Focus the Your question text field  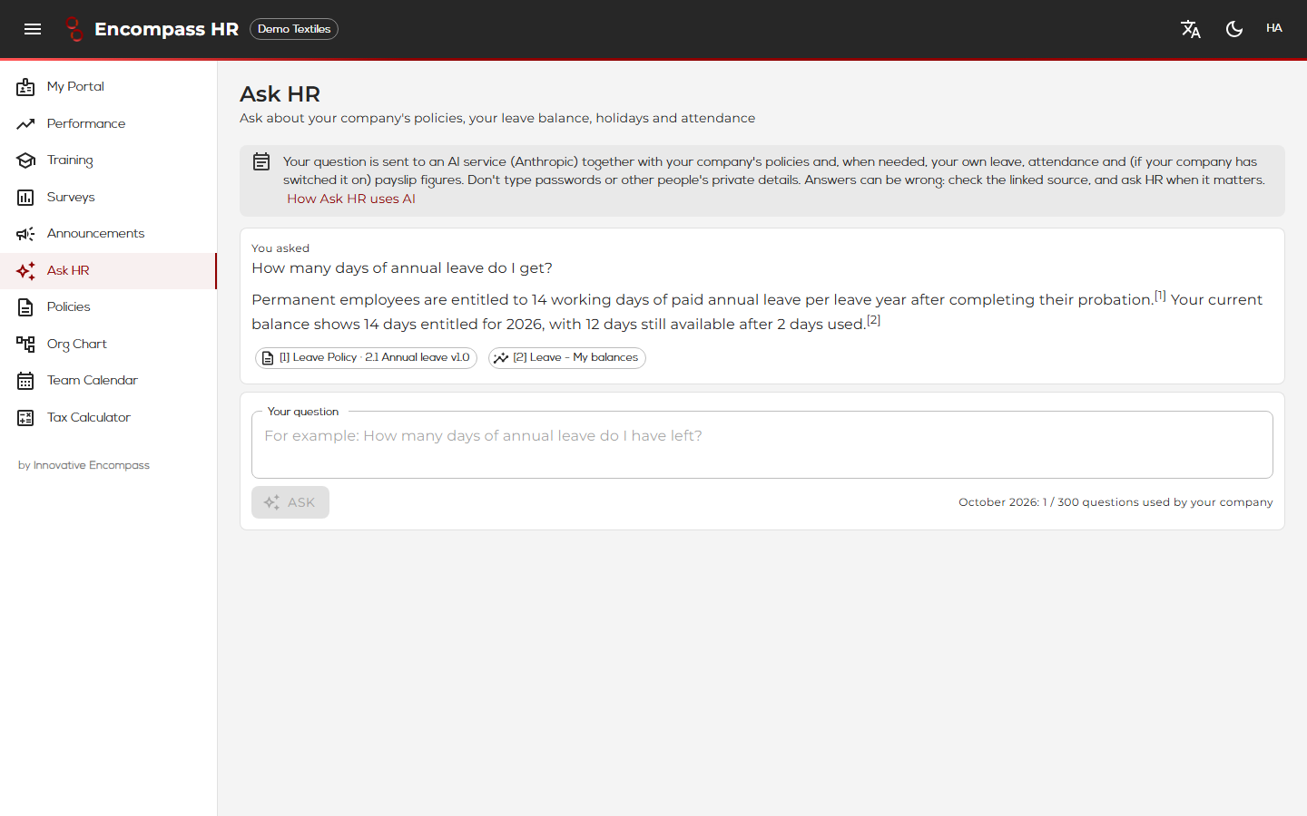pyautogui.click(x=762, y=445)
